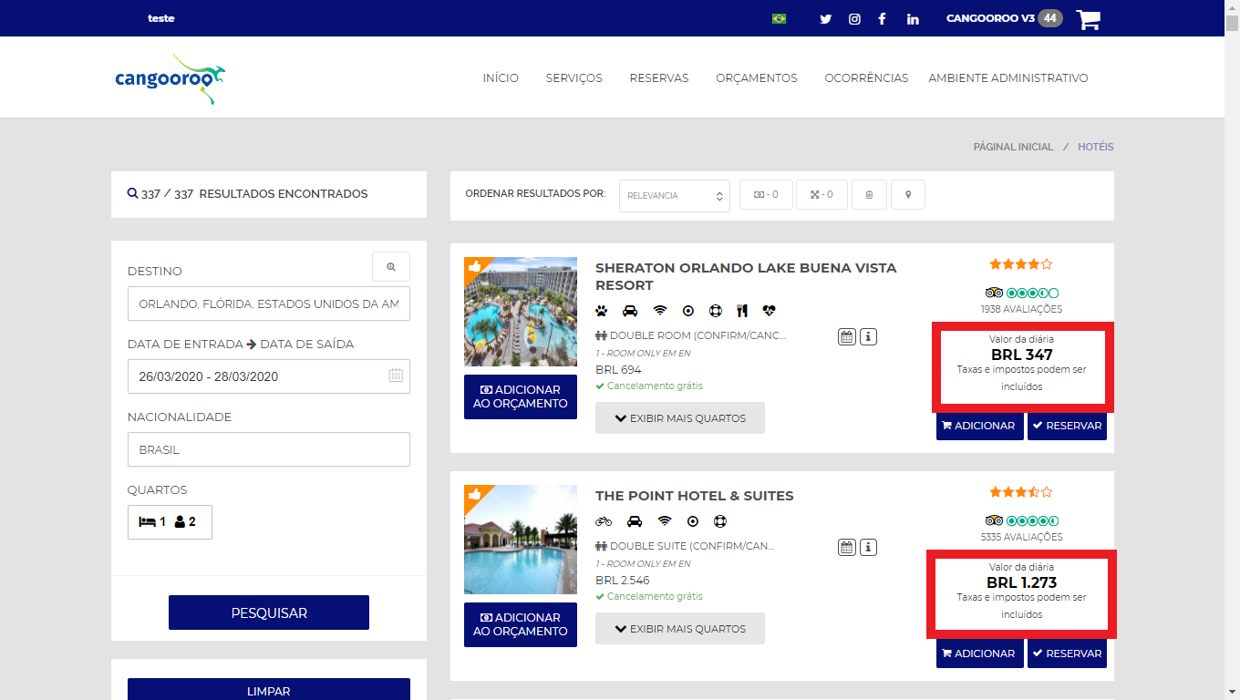Click the Hotéis breadcrumb
Image resolution: width=1240 pixels, height=700 pixels.
(1095, 147)
